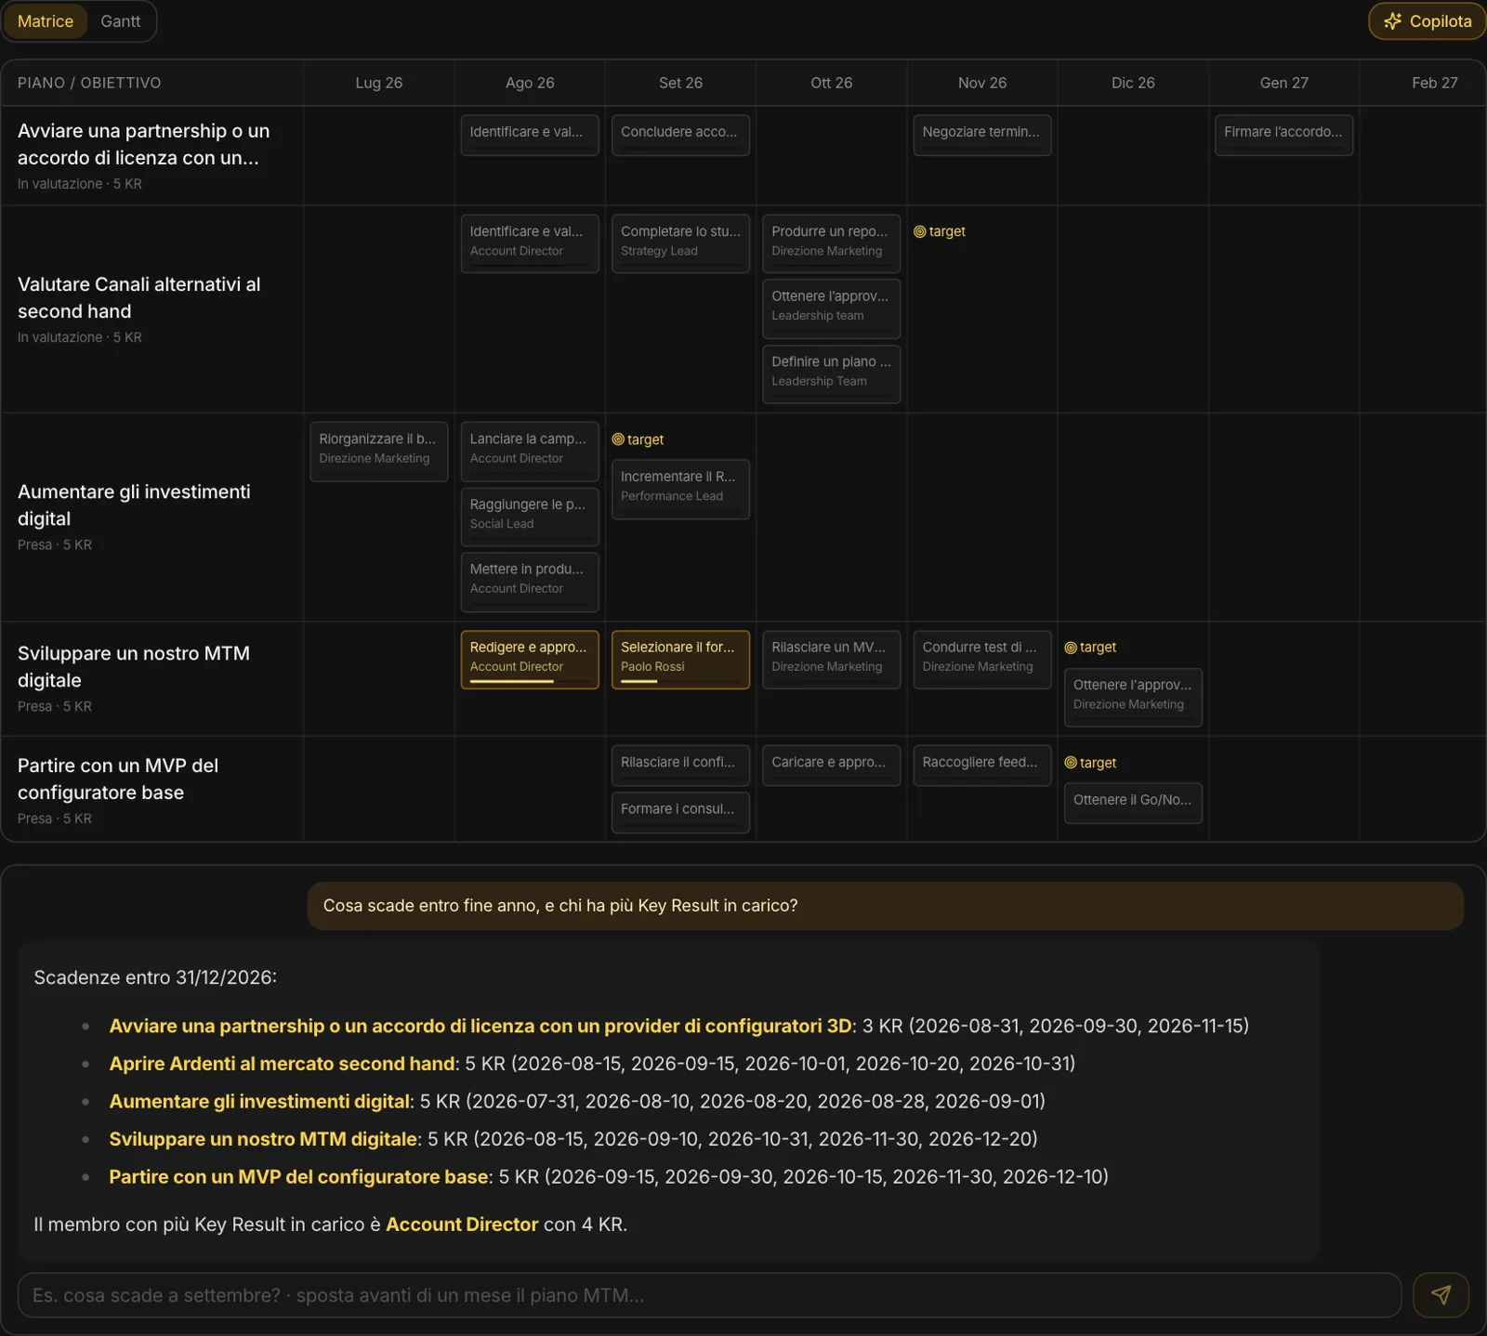Click 'Account Director' link in copilot answer
This screenshot has width=1487, height=1336.
point(462,1225)
